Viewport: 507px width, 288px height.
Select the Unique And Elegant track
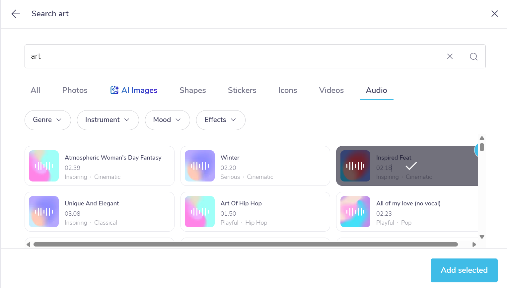point(100,212)
